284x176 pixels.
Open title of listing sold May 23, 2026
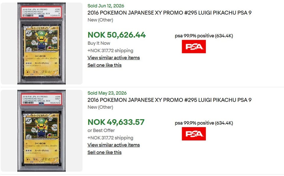point(169,100)
